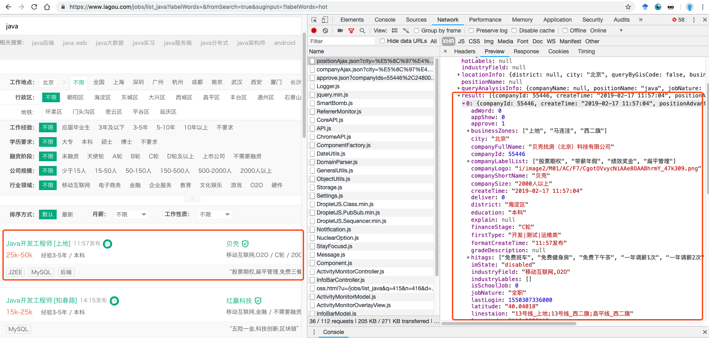Switch to the Elements tab

352,20
